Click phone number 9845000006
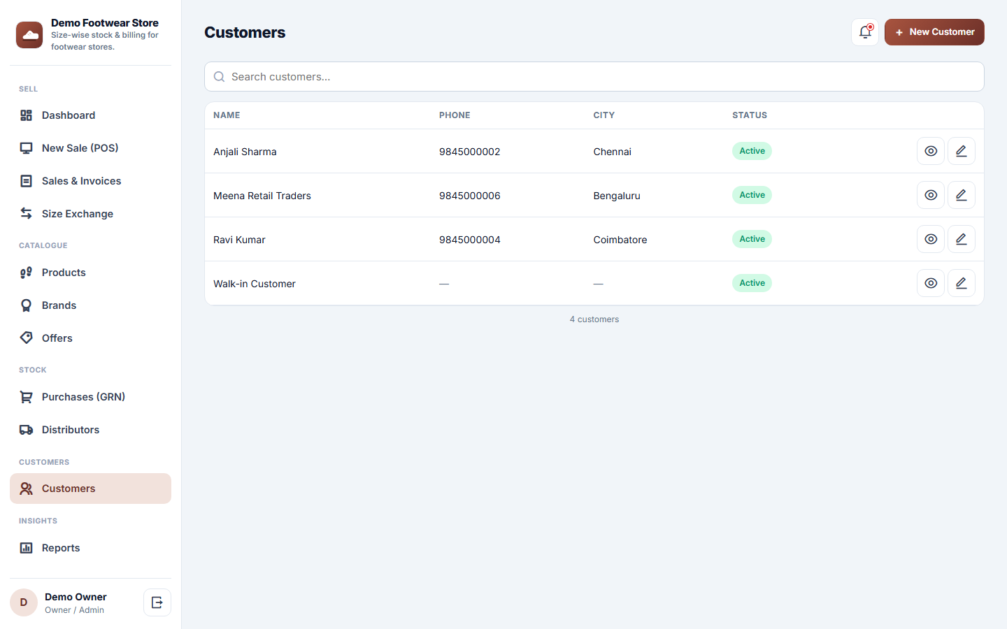 point(470,196)
